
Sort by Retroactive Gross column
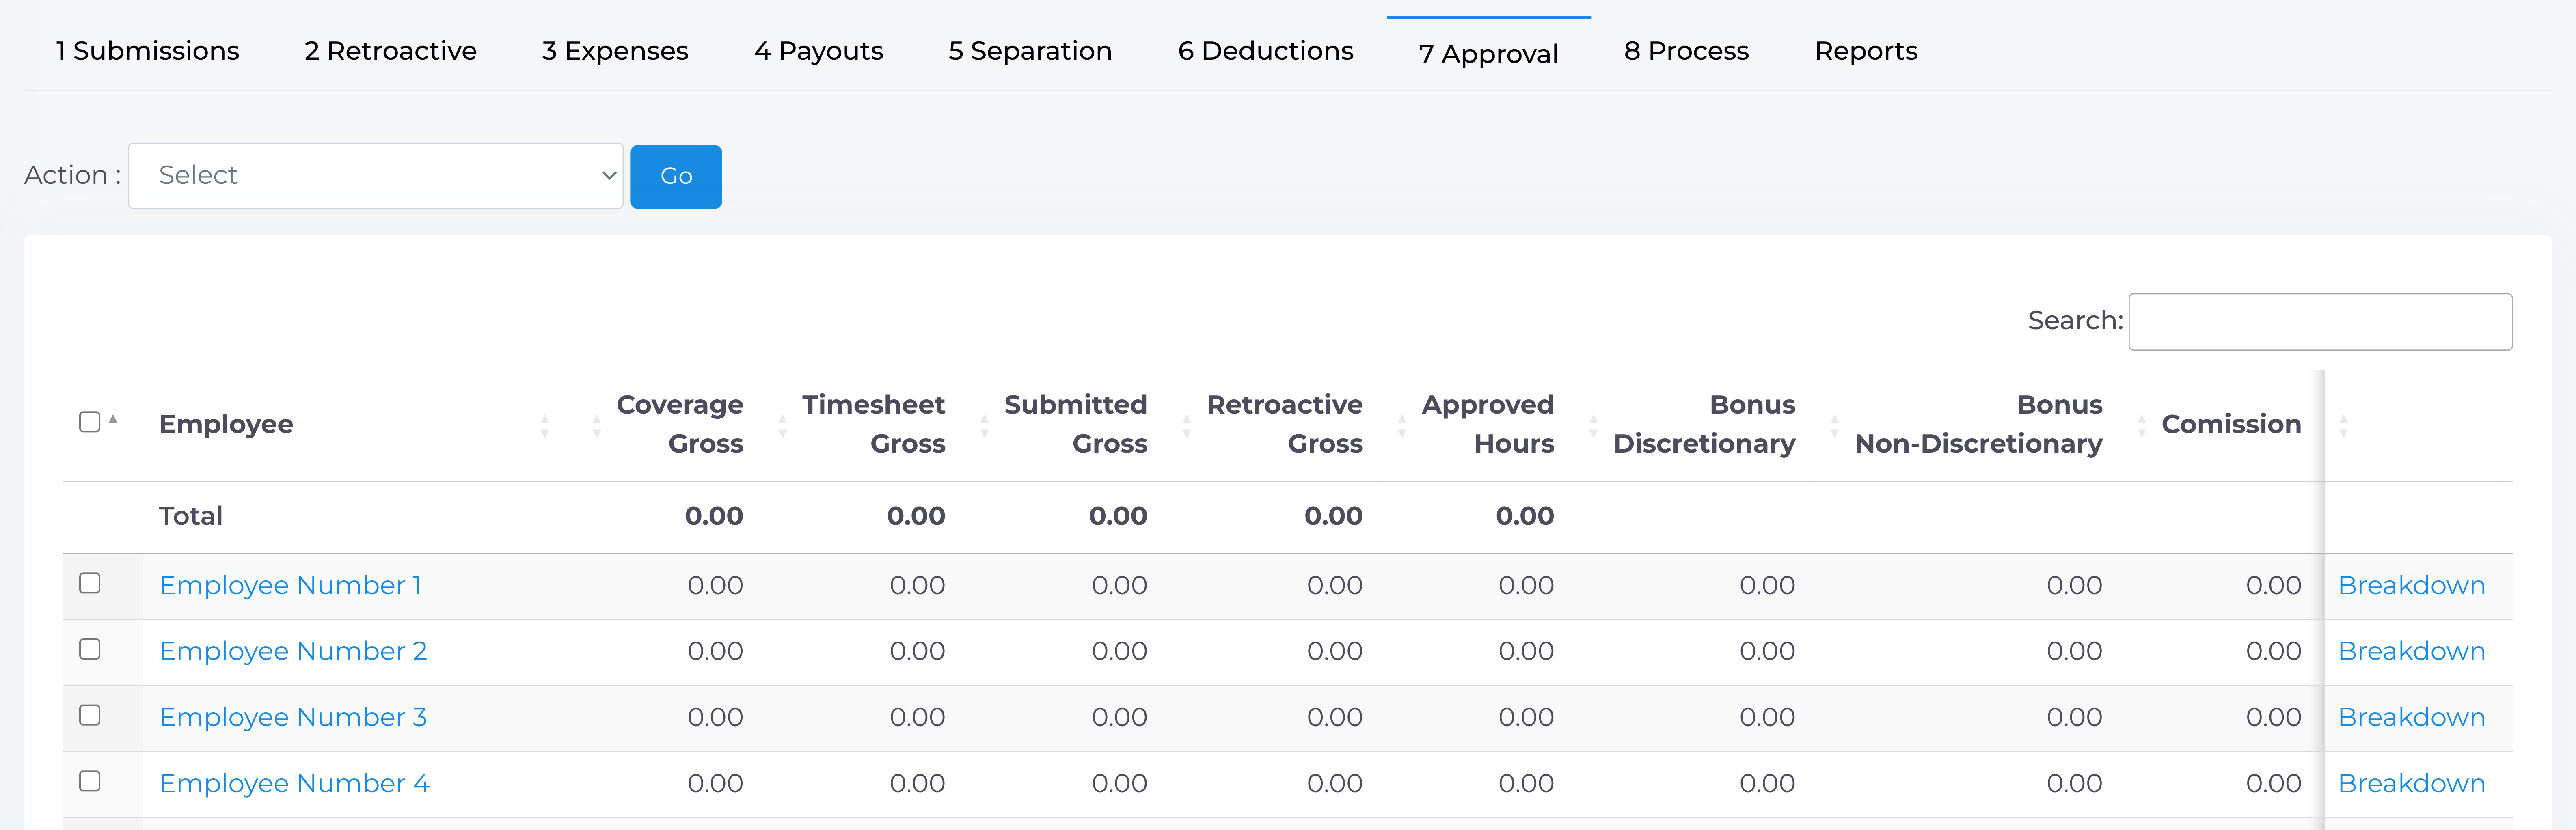pos(1284,424)
